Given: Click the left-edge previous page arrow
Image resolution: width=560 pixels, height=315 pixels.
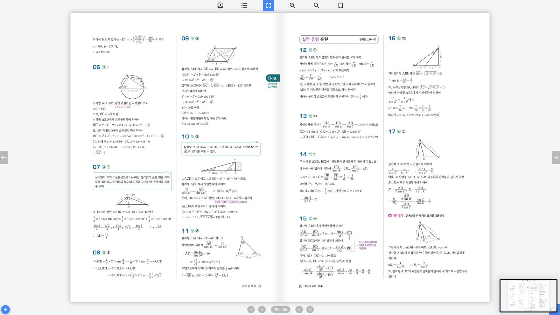Looking at the screenshot, I should (x=4, y=157).
